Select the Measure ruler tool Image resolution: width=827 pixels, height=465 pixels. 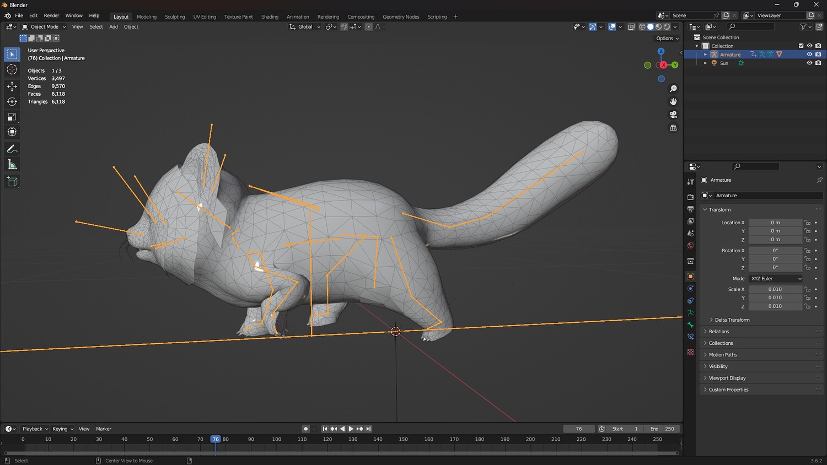pos(12,165)
